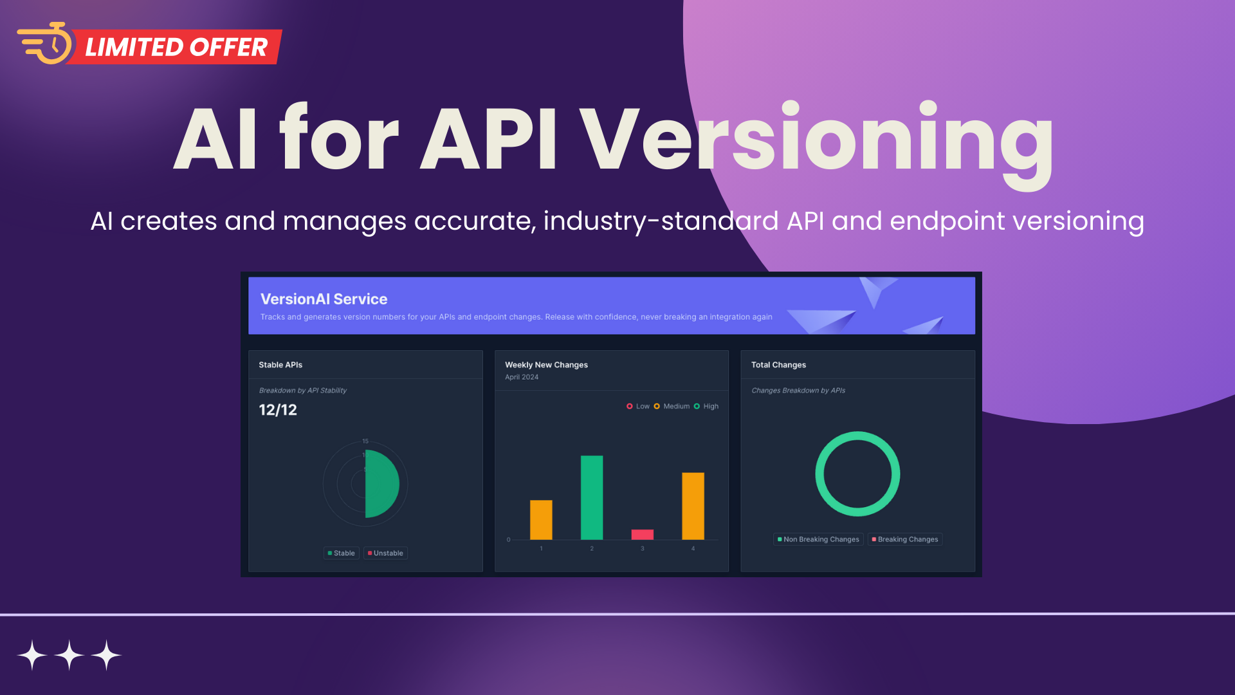Click the Total Changes card title
The height and width of the screenshot is (695, 1235).
pyautogui.click(x=778, y=365)
